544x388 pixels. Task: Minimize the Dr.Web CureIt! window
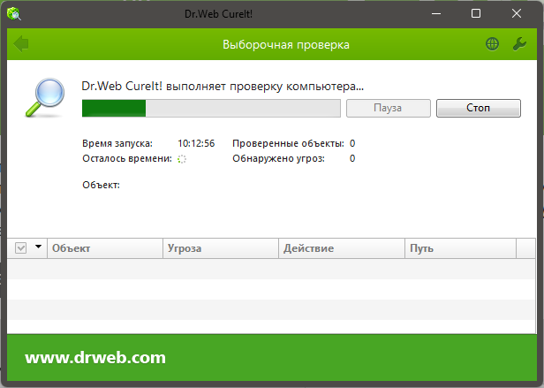pyautogui.click(x=434, y=13)
